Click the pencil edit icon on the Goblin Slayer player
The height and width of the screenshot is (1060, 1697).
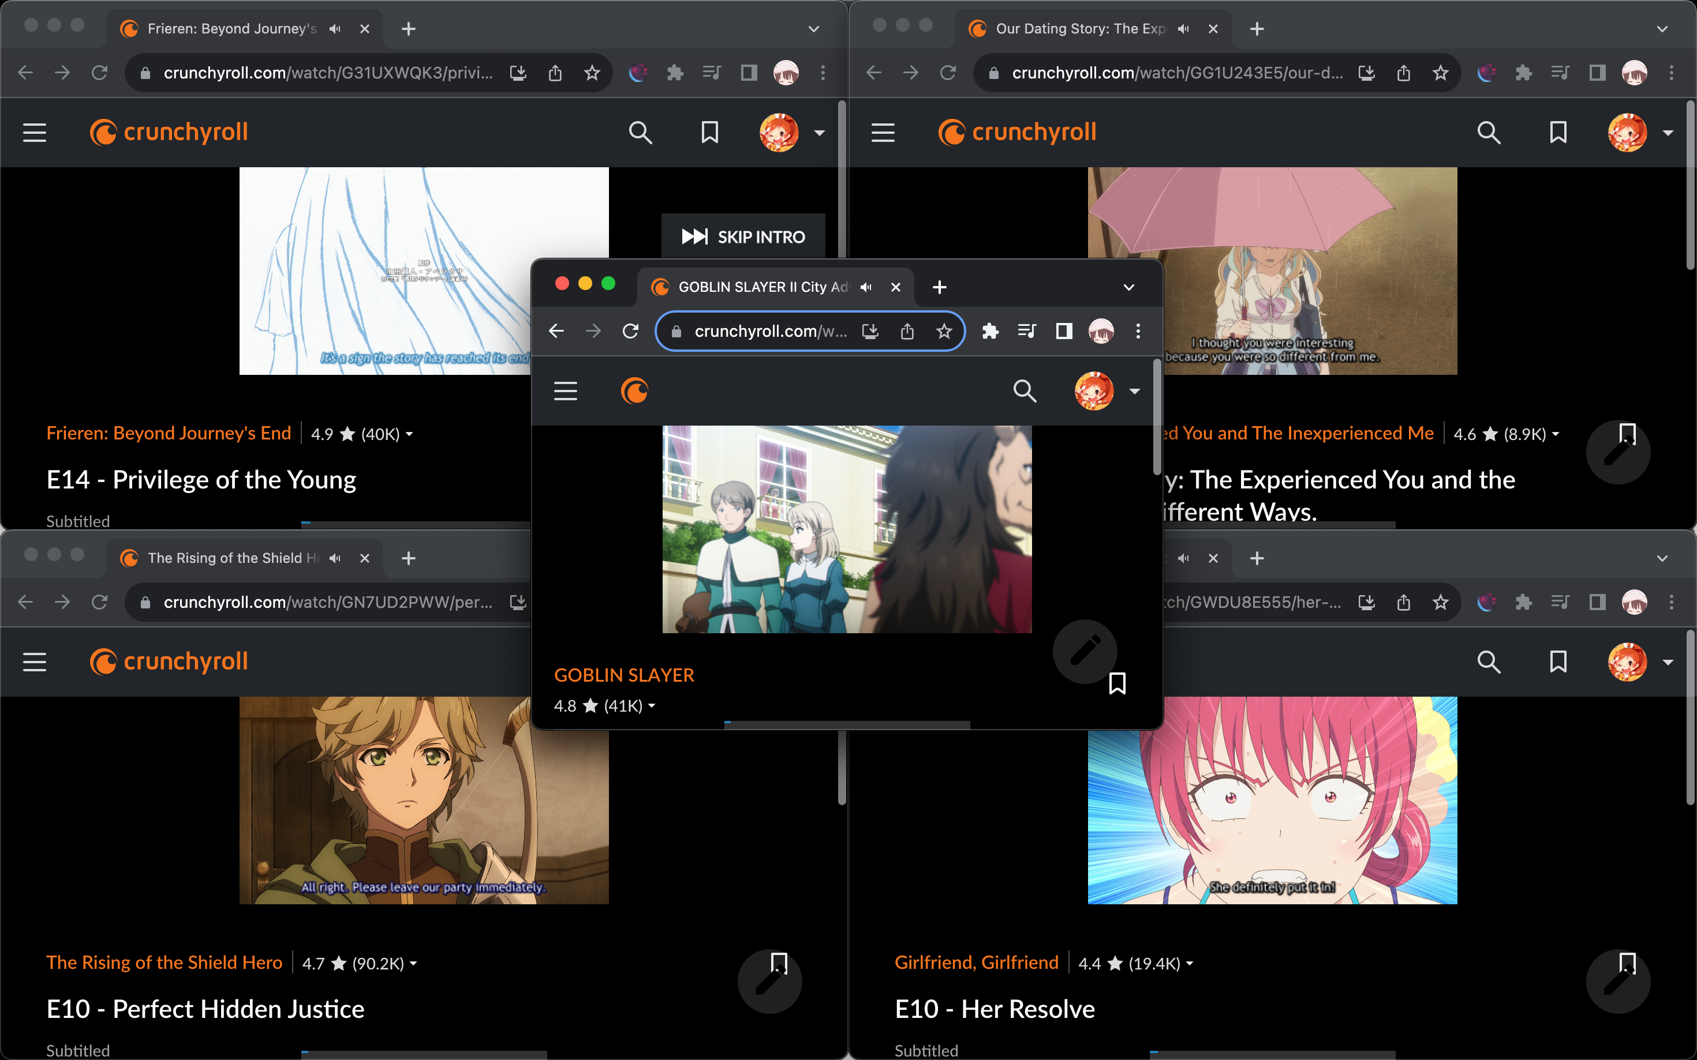pyautogui.click(x=1084, y=651)
